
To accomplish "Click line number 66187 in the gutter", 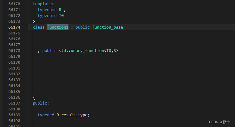I will [x=14, y=103].
